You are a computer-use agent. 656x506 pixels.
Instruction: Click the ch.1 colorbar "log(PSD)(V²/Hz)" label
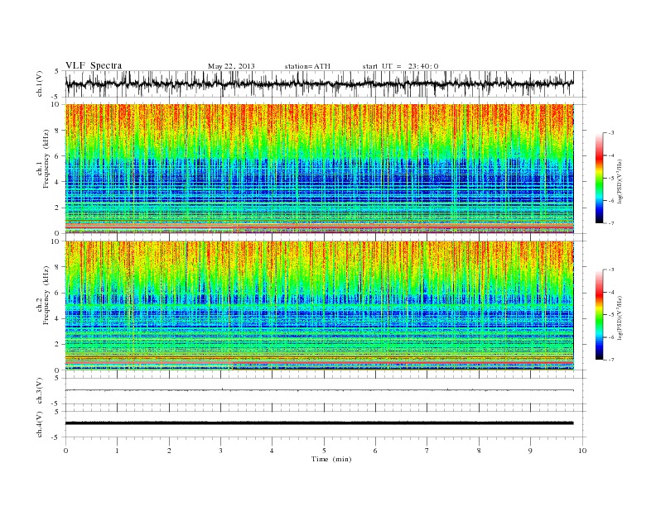(620, 182)
